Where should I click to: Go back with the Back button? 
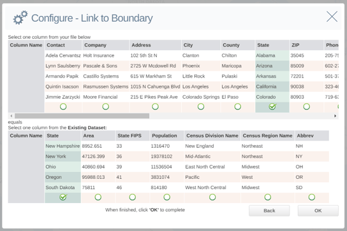coord(269,211)
